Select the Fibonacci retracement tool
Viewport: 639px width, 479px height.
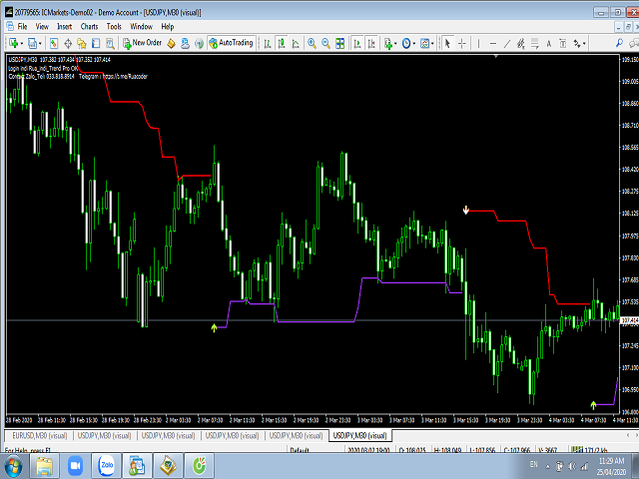(x=535, y=43)
